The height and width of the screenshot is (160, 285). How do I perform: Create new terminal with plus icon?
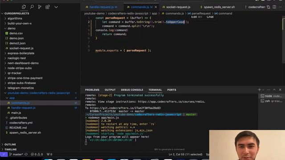coord(259,90)
